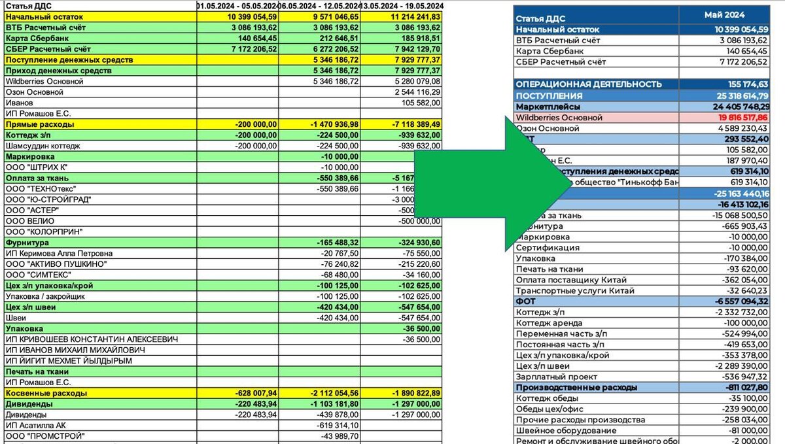Select ИП ИВАНОВ МИХАИЛ МИХАЙЛОВИЧ row
Viewport: 785px width, 444px height.
[x=75, y=350]
